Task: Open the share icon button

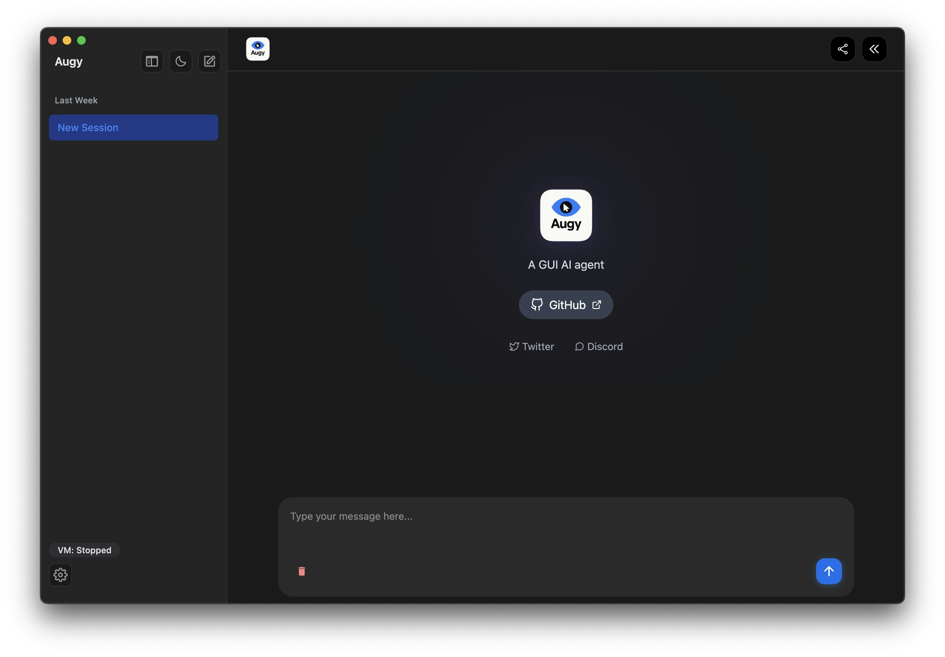Action: point(842,49)
